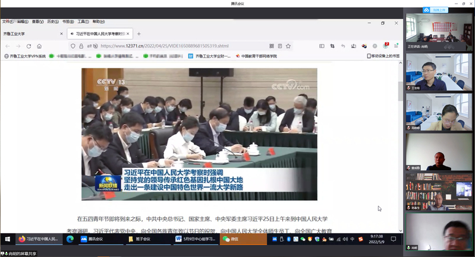Bookmark this page with the star
The image size is (475, 257).
[x=288, y=46]
